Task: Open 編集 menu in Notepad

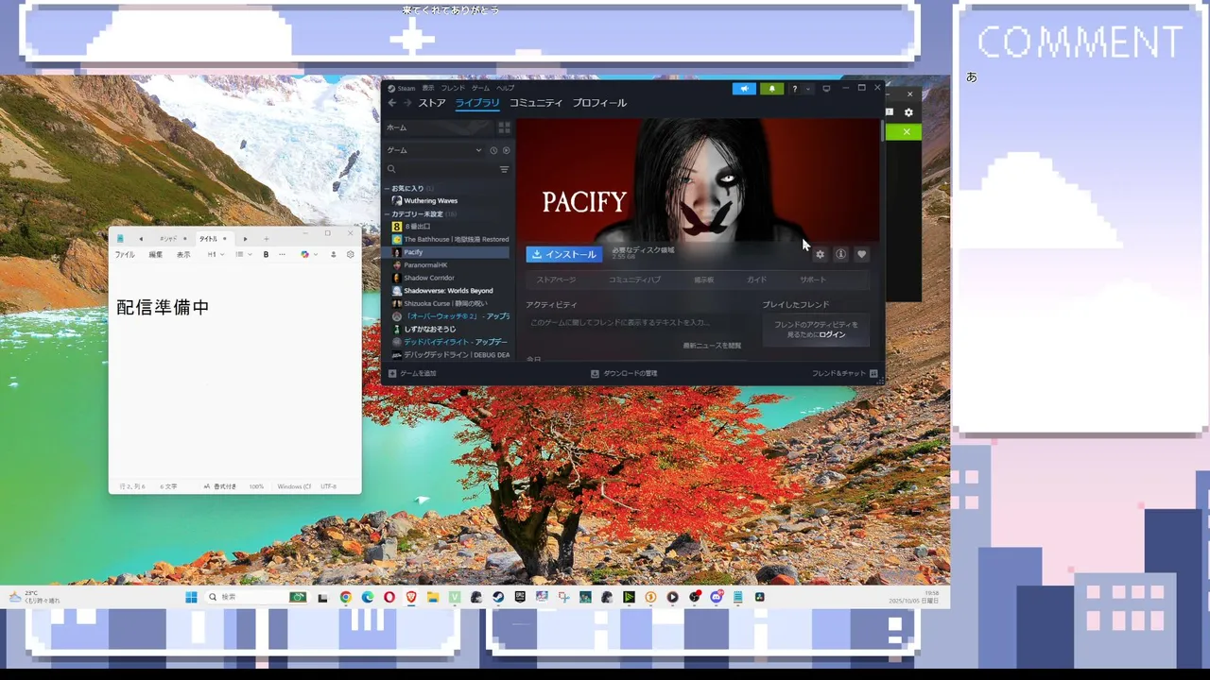Action: click(x=155, y=254)
